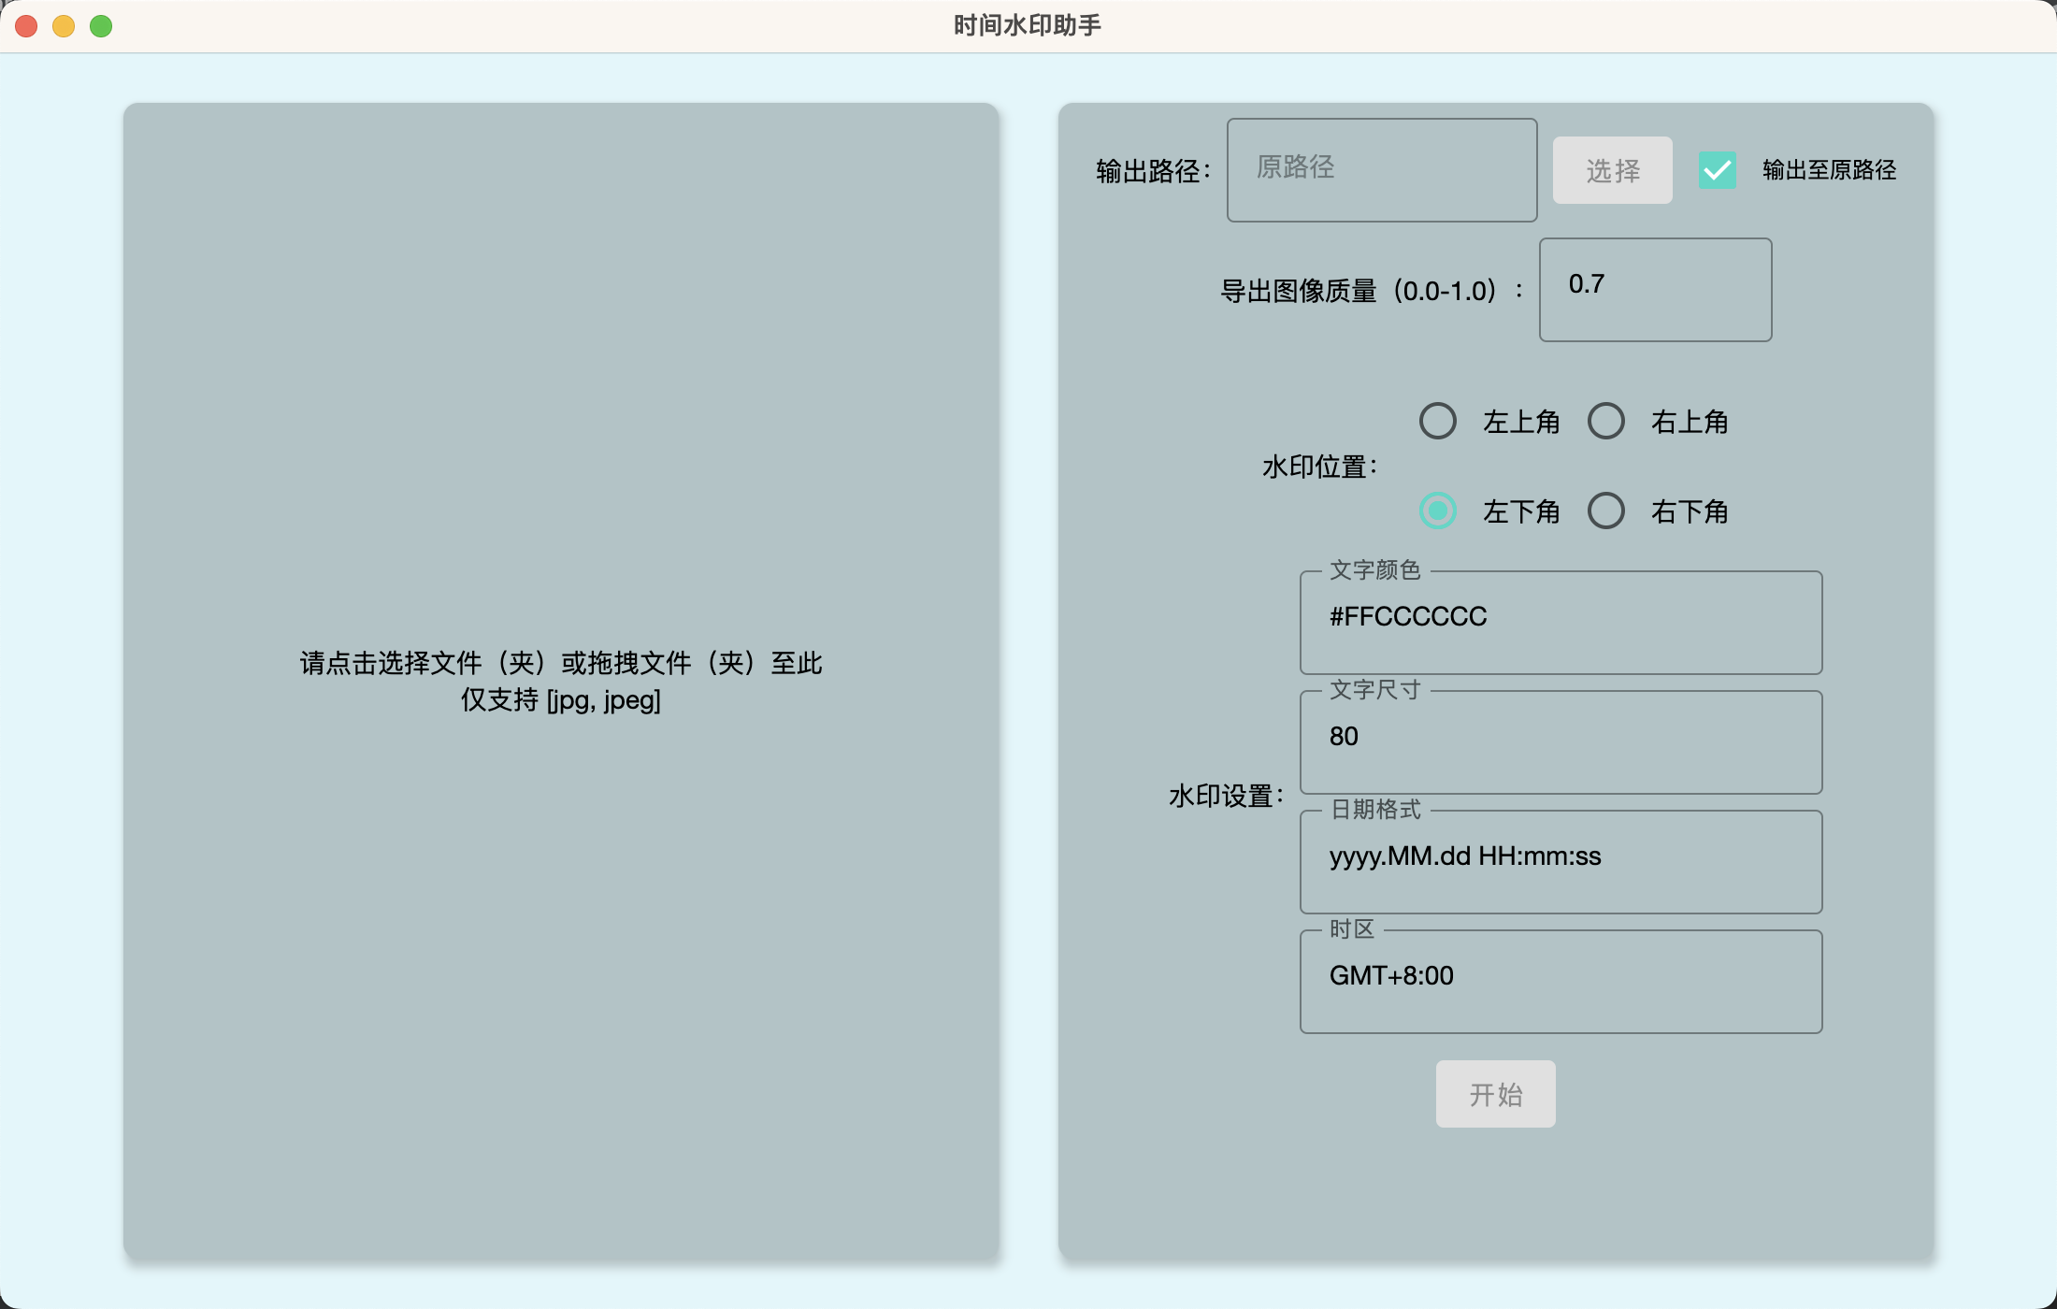Click the 输出至原路径 label text
The width and height of the screenshot is (2057, 1309).
1829,170
